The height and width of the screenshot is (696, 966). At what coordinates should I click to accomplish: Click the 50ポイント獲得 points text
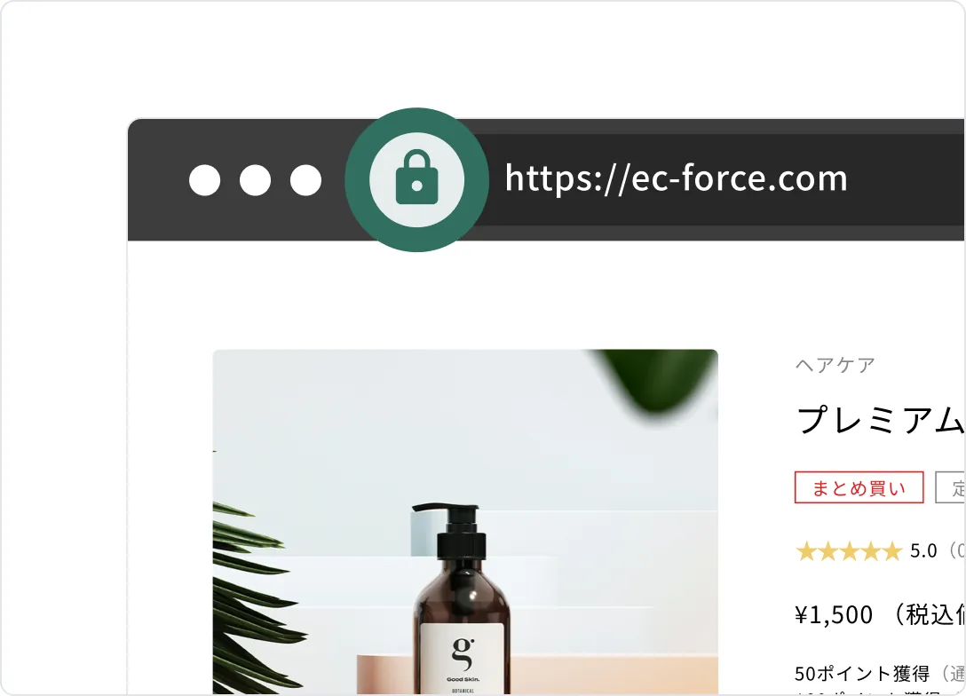point(862,674)
